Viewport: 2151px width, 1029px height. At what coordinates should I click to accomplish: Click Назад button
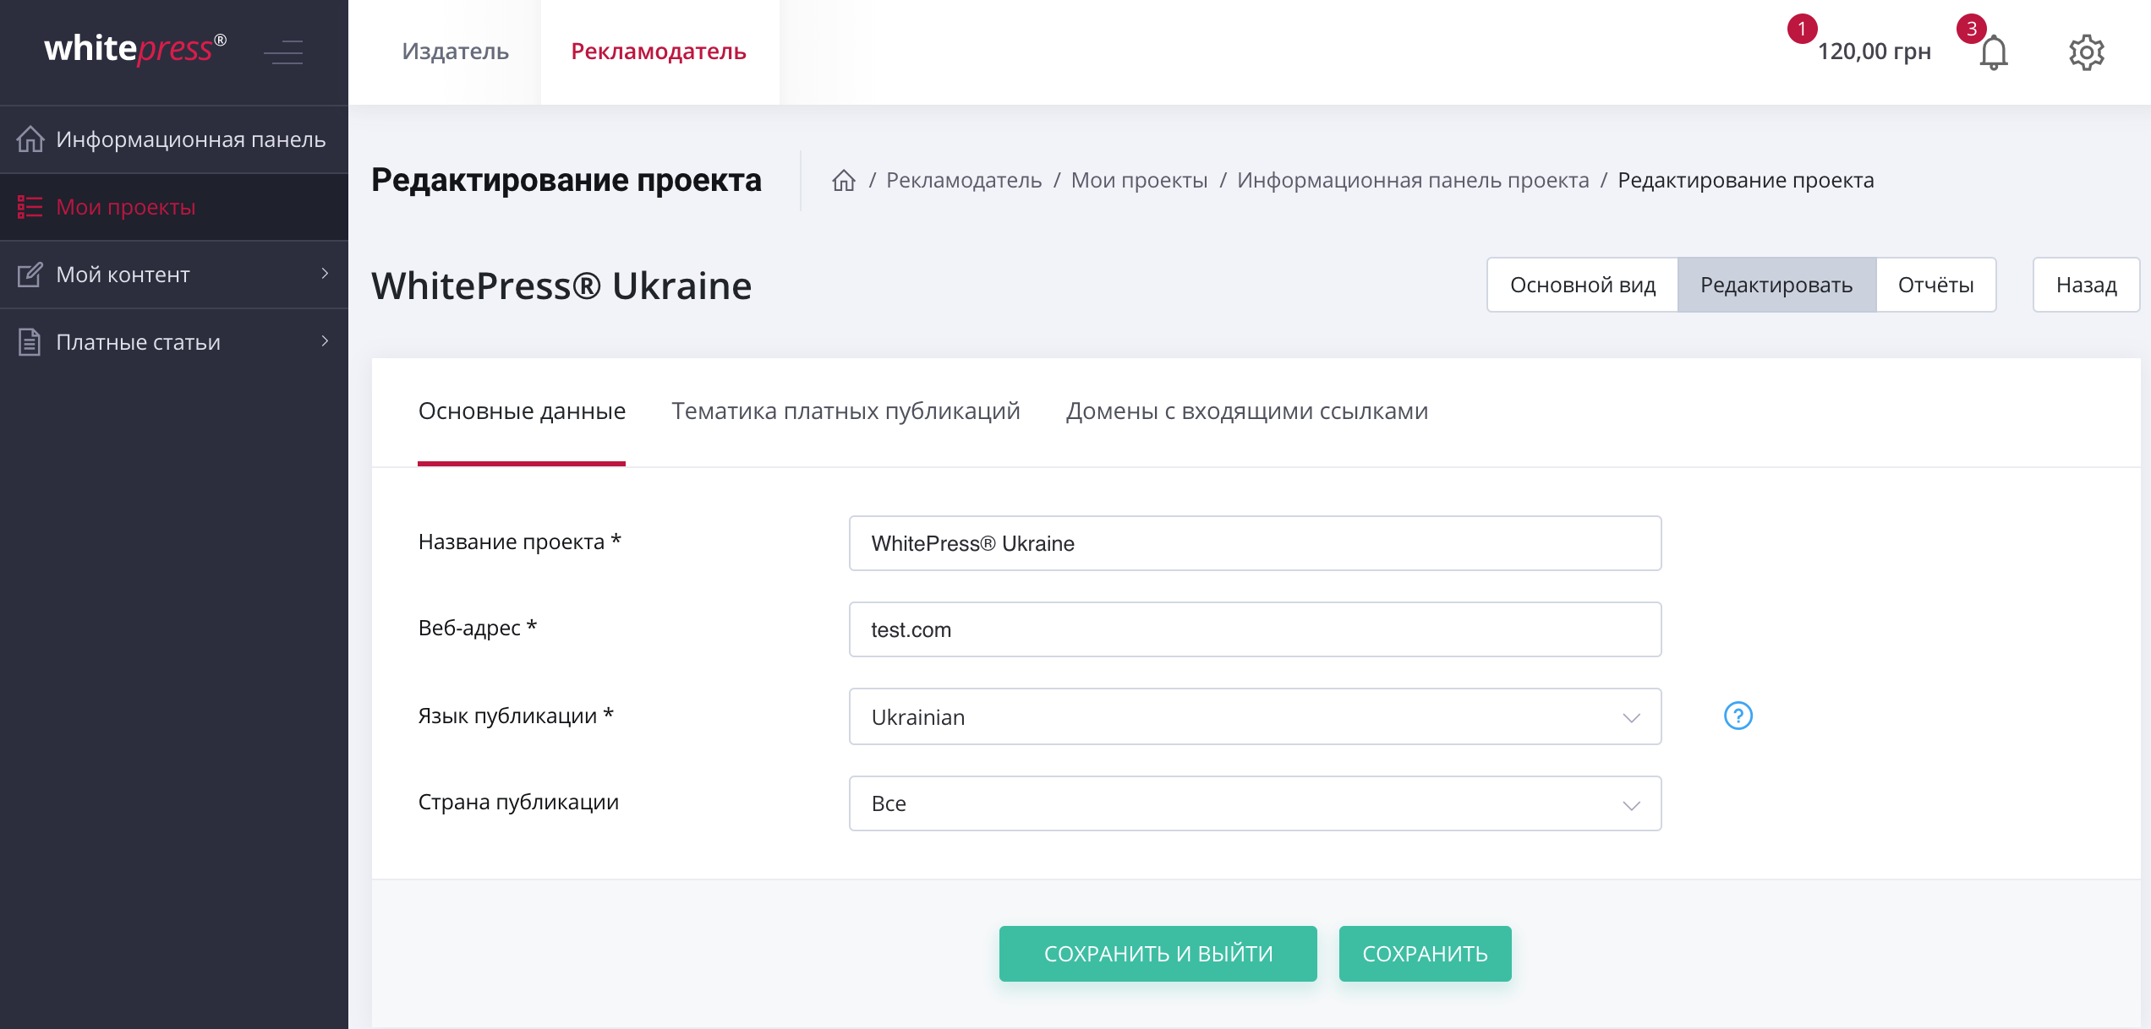coord(2086,285)
